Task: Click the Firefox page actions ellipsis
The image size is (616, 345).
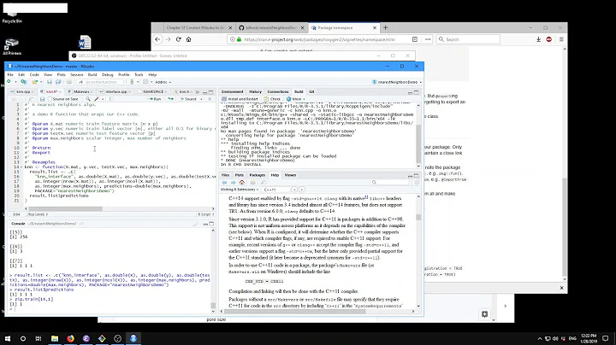Action: 428,39
